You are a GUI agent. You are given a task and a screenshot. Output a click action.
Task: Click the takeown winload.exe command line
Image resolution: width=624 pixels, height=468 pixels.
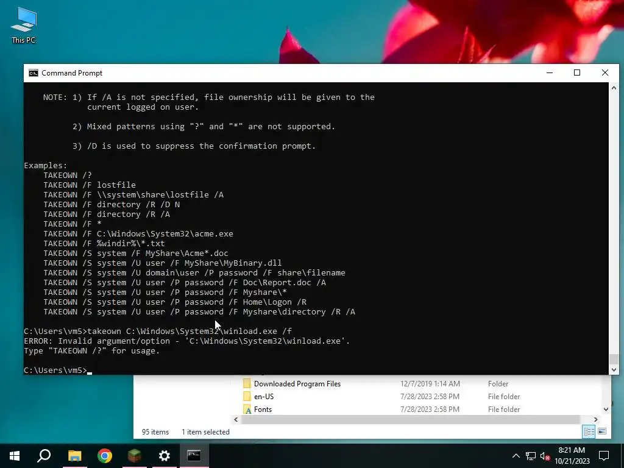pos(158,331)
